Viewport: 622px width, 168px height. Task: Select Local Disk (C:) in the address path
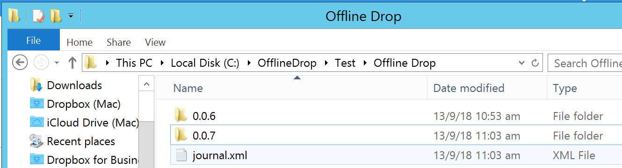pos(205,63)
